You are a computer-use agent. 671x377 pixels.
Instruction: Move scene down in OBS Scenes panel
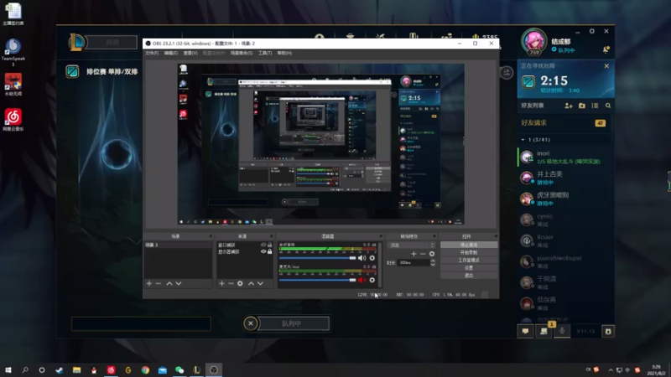coord(179,283)
